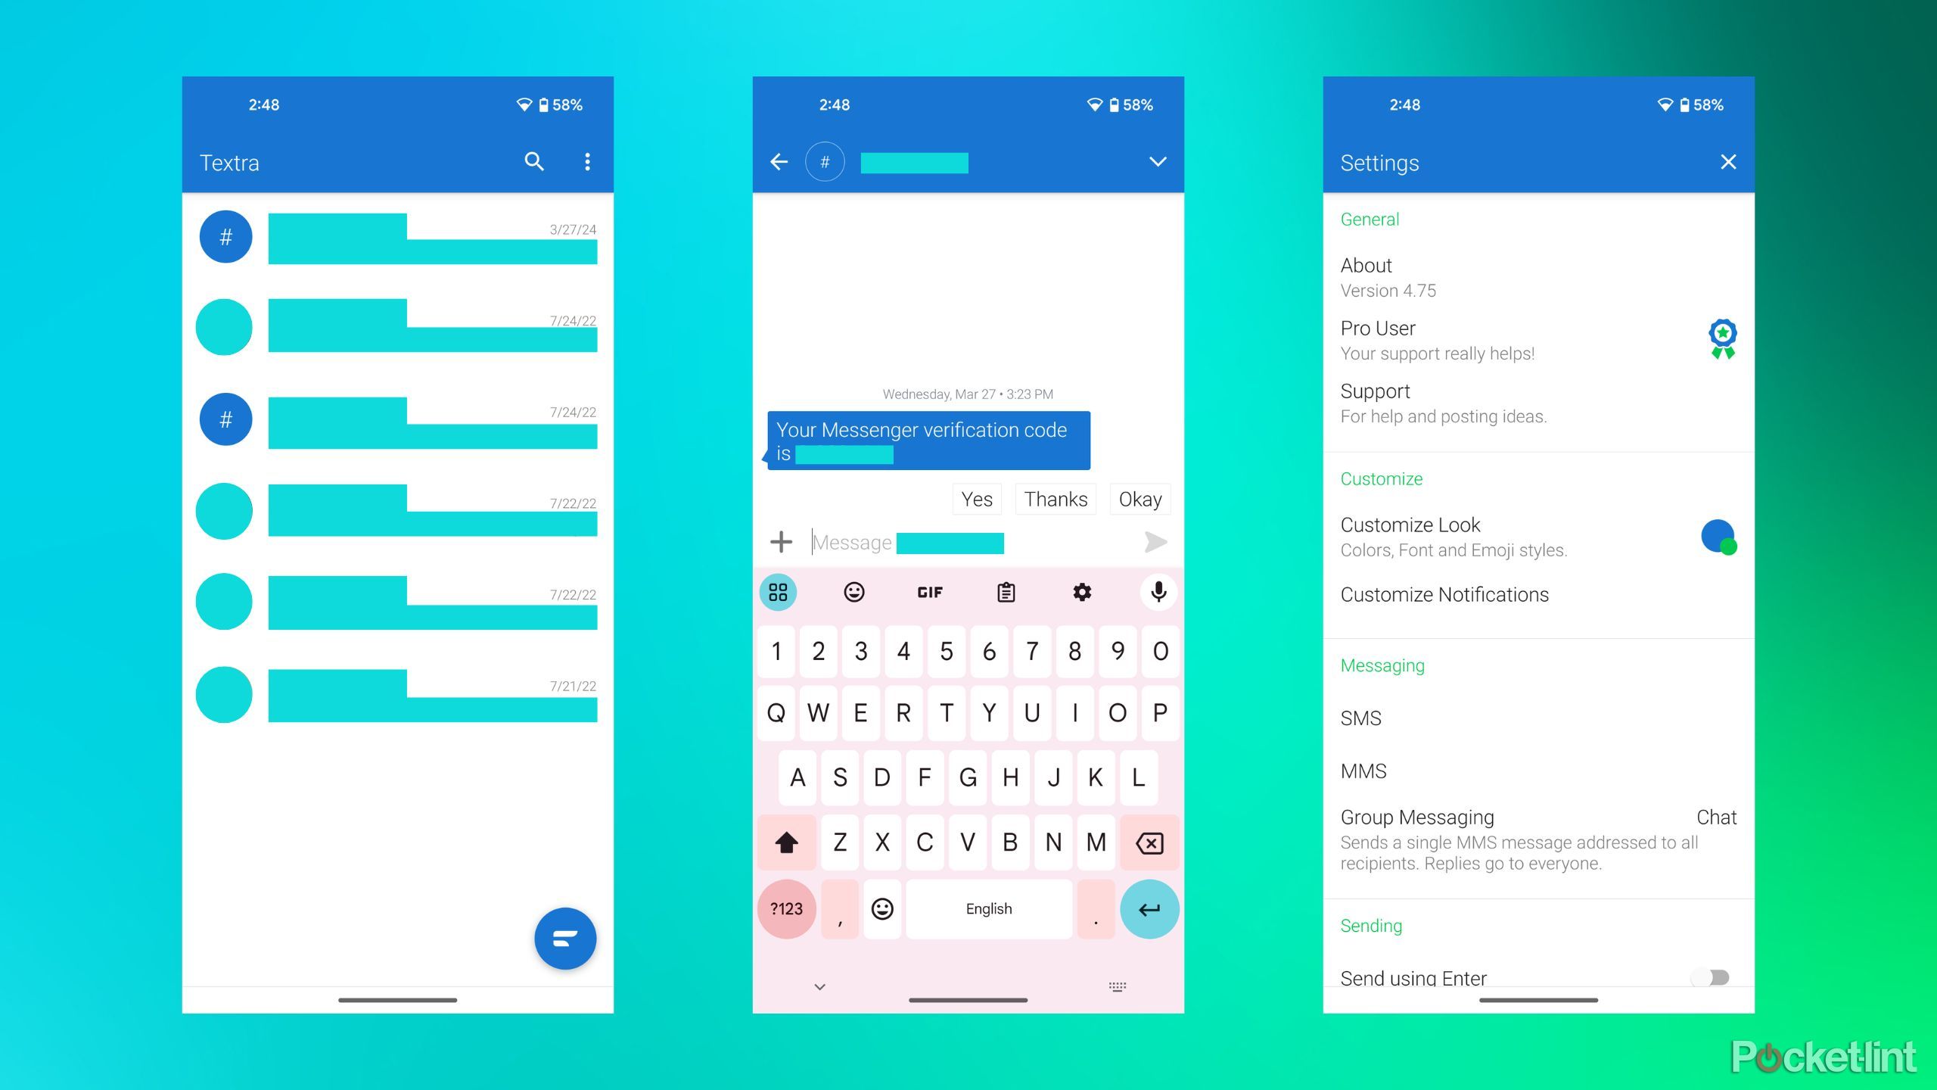Tap the three-dot overflow menu in Textra

[x=591, y=163]
